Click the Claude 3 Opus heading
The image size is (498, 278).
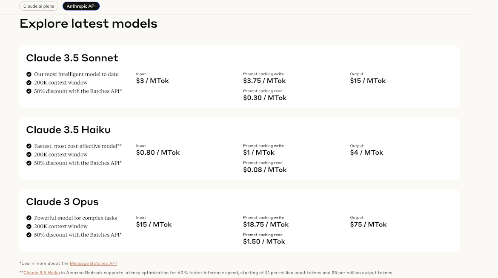pos(62,202)
